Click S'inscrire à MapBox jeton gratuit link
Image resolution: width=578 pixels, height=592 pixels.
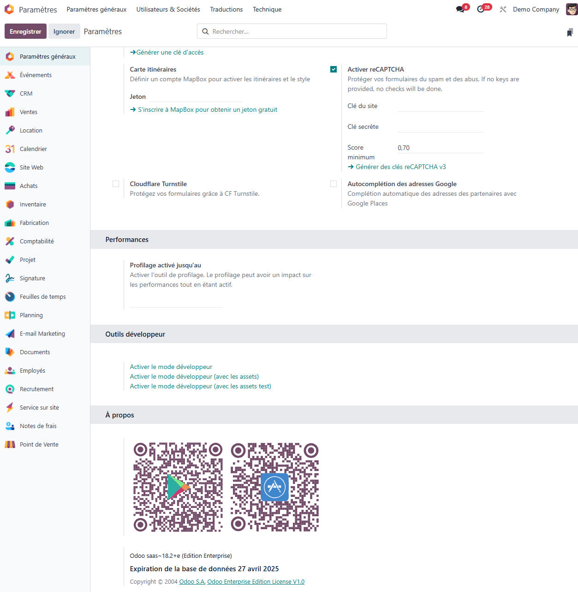(x=203, y=109)
